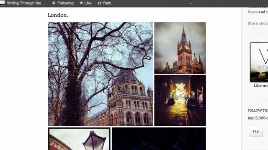Click the Reblog arrows icon
This screenshot has width=268, height=150.
[100, 3]
